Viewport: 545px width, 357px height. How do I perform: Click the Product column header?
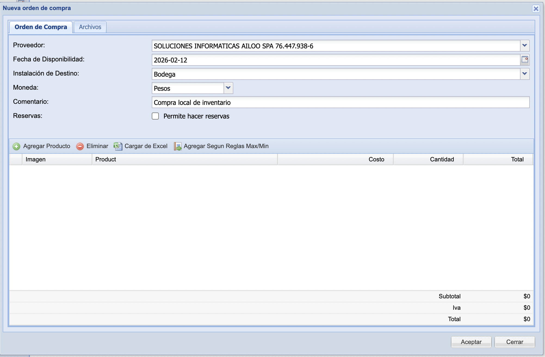coord(184,159)
